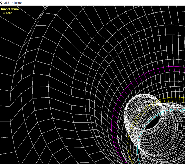
Task: Click the yellow 'Tunnel demo' overlay label
Action: 10,9
